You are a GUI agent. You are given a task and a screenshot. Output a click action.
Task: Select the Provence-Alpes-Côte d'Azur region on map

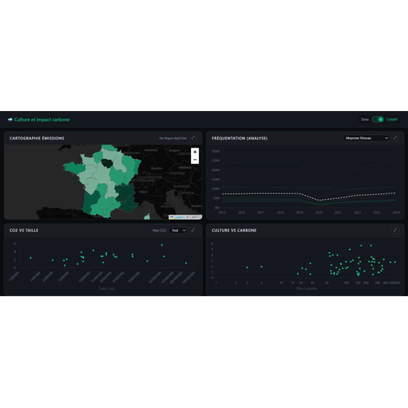point(128,204)
